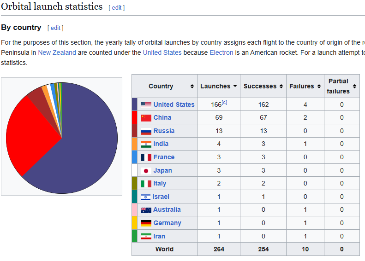365x261 pixels.
Task: Click the India flag icon
Action: tap(146, 144)
